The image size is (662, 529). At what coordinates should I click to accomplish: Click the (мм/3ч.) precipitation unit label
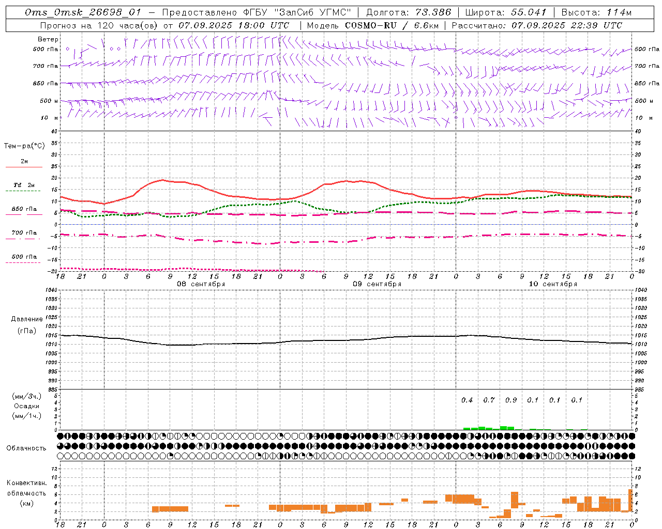click(27, 396)
